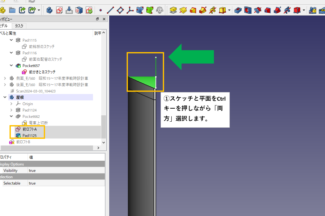The image size is (325, 216).
Task: Click the Hole tool icon
Action: click(x=248, y=10)
